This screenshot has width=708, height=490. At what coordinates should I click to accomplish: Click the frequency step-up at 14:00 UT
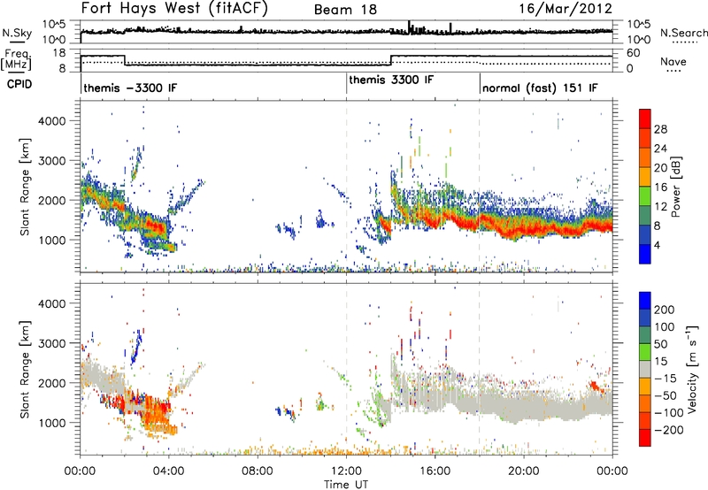391,60
